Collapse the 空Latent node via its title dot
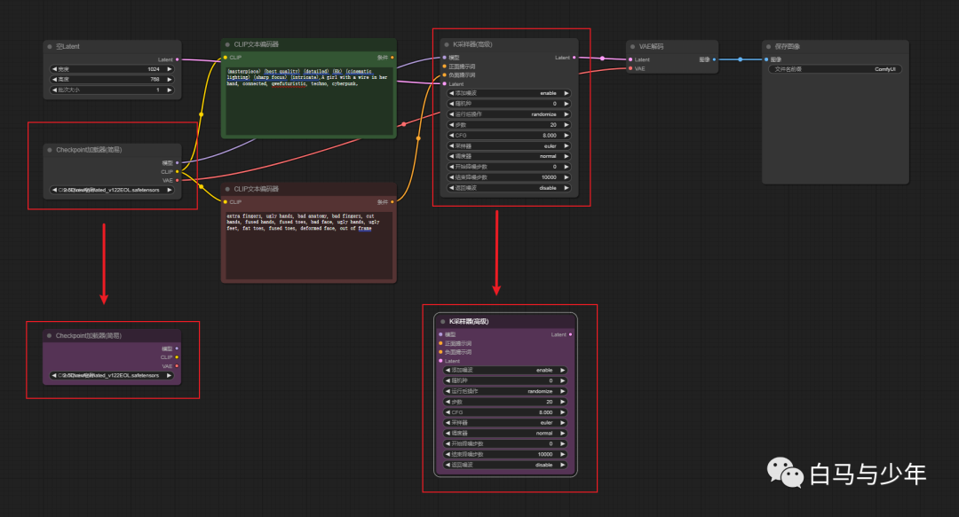The height and width of the screenshot is (517, 959). pyautogui.click(x=50, y=46)
